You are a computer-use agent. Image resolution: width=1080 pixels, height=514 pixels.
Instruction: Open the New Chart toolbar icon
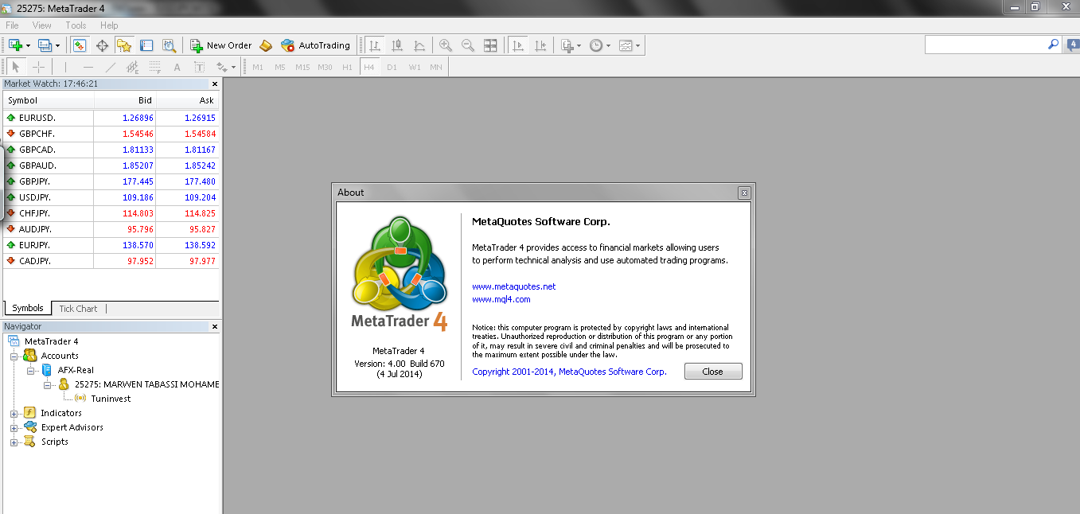pyautogui.click(x=15, y=45)
